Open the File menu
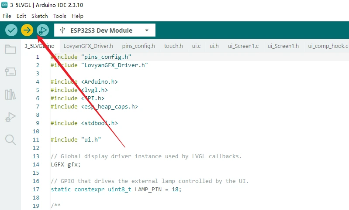This screenshot has width=349, height=210. (7, 16)
